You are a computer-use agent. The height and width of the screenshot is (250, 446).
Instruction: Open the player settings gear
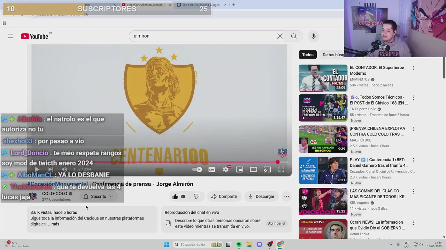[x=226, y=169]
